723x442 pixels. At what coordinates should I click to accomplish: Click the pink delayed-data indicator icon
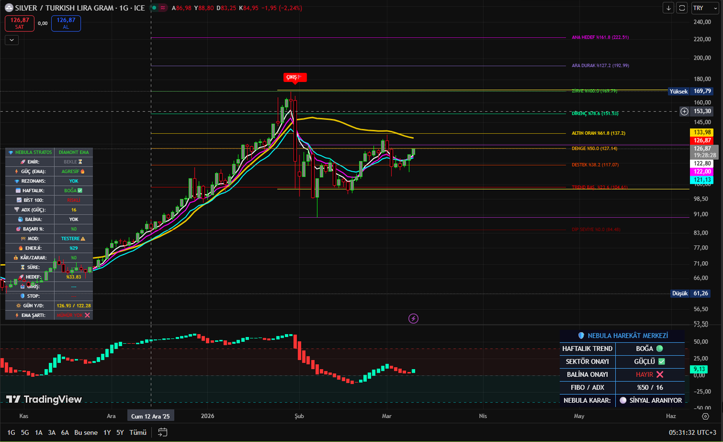tap(164, 8)
